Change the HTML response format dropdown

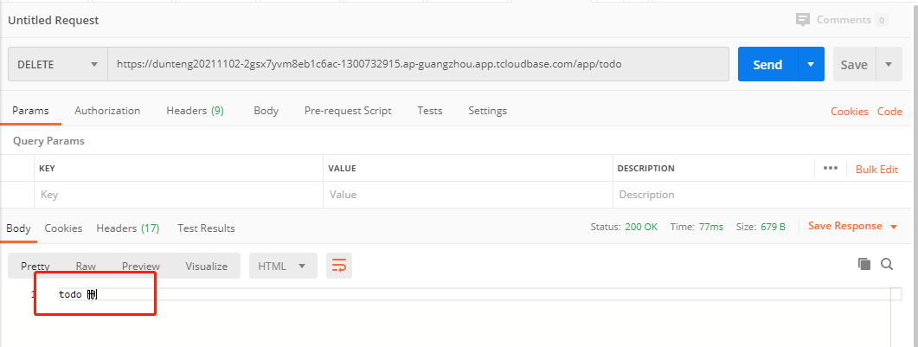284,266
